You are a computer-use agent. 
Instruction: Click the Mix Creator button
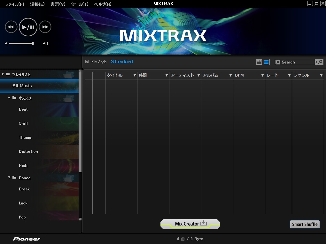pyautogui.click(x=190, y=224)
